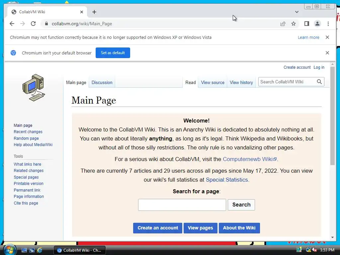
Task: Switch to the Main page tab
Action: [x=76, y=82]
